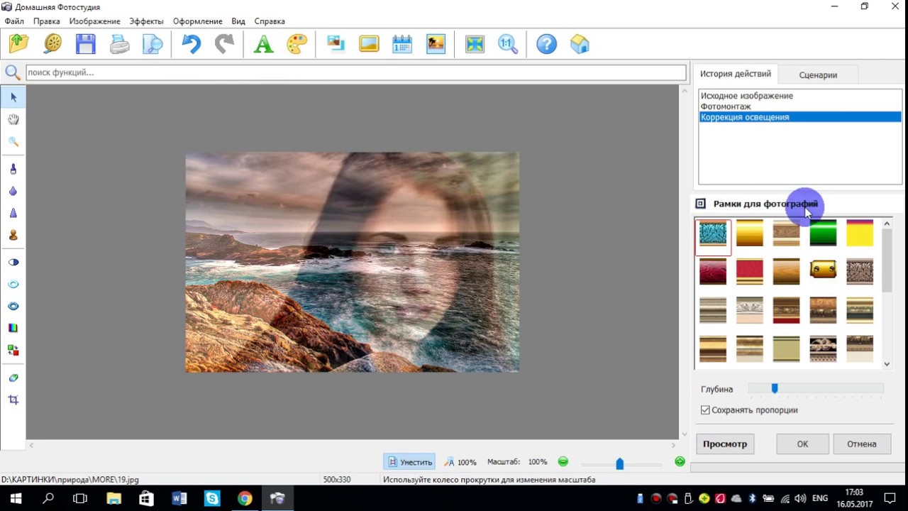The height and width of the screenshot is (511, 908).
Task: Switch to the 'Сценарии' tab
Action: pyautogui.click(x=818, y=75)
